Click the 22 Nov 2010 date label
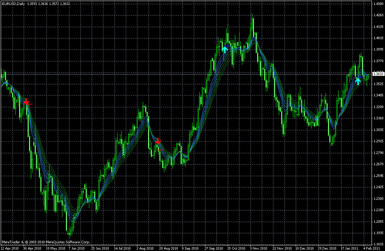Screen dimensions: 385x251 click(x=282, y=248)
